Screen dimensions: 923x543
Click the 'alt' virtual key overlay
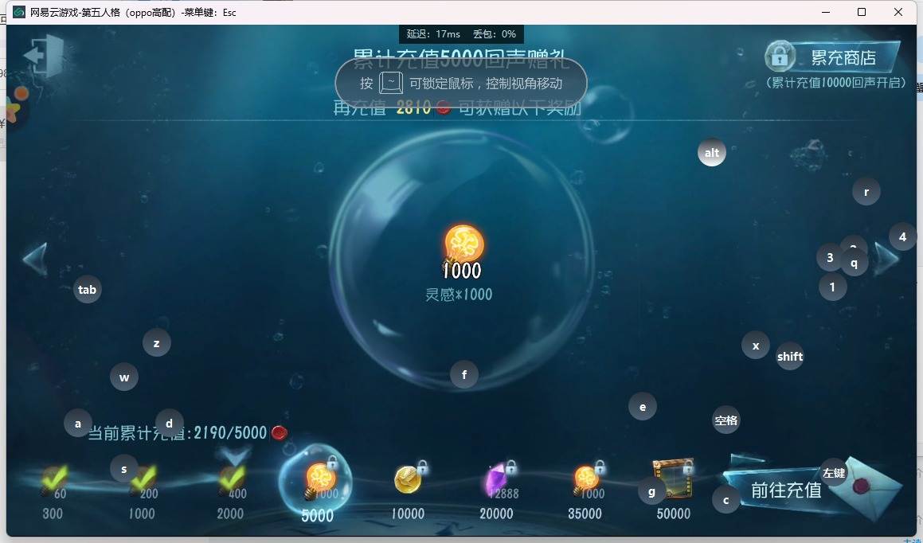pos(712,153)
